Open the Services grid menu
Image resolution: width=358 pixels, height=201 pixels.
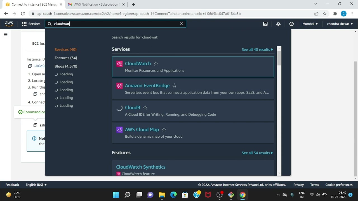pyautogui.click(x=31, y=24)
